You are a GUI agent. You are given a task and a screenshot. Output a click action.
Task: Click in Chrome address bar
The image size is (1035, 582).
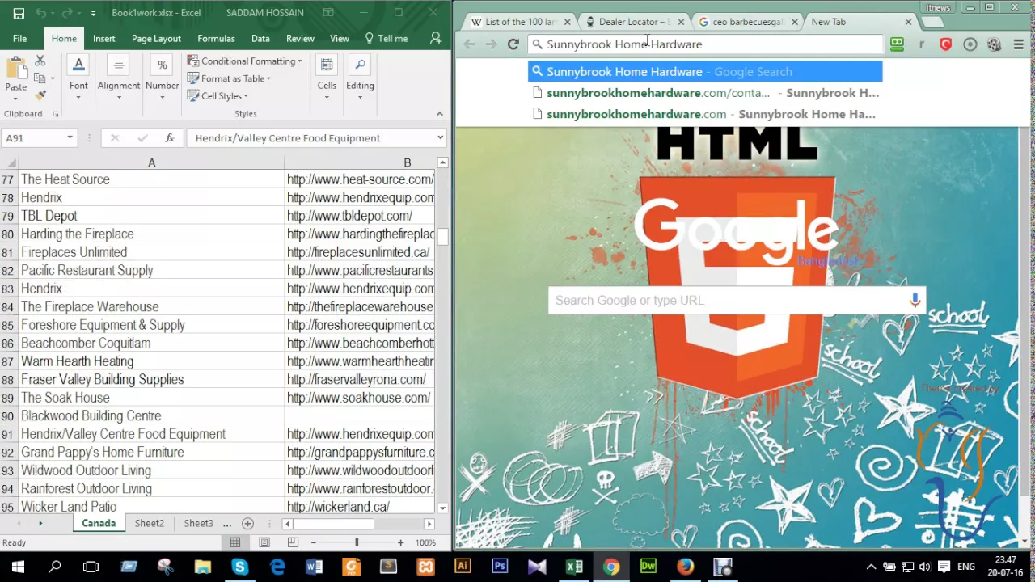click(705, 44)
